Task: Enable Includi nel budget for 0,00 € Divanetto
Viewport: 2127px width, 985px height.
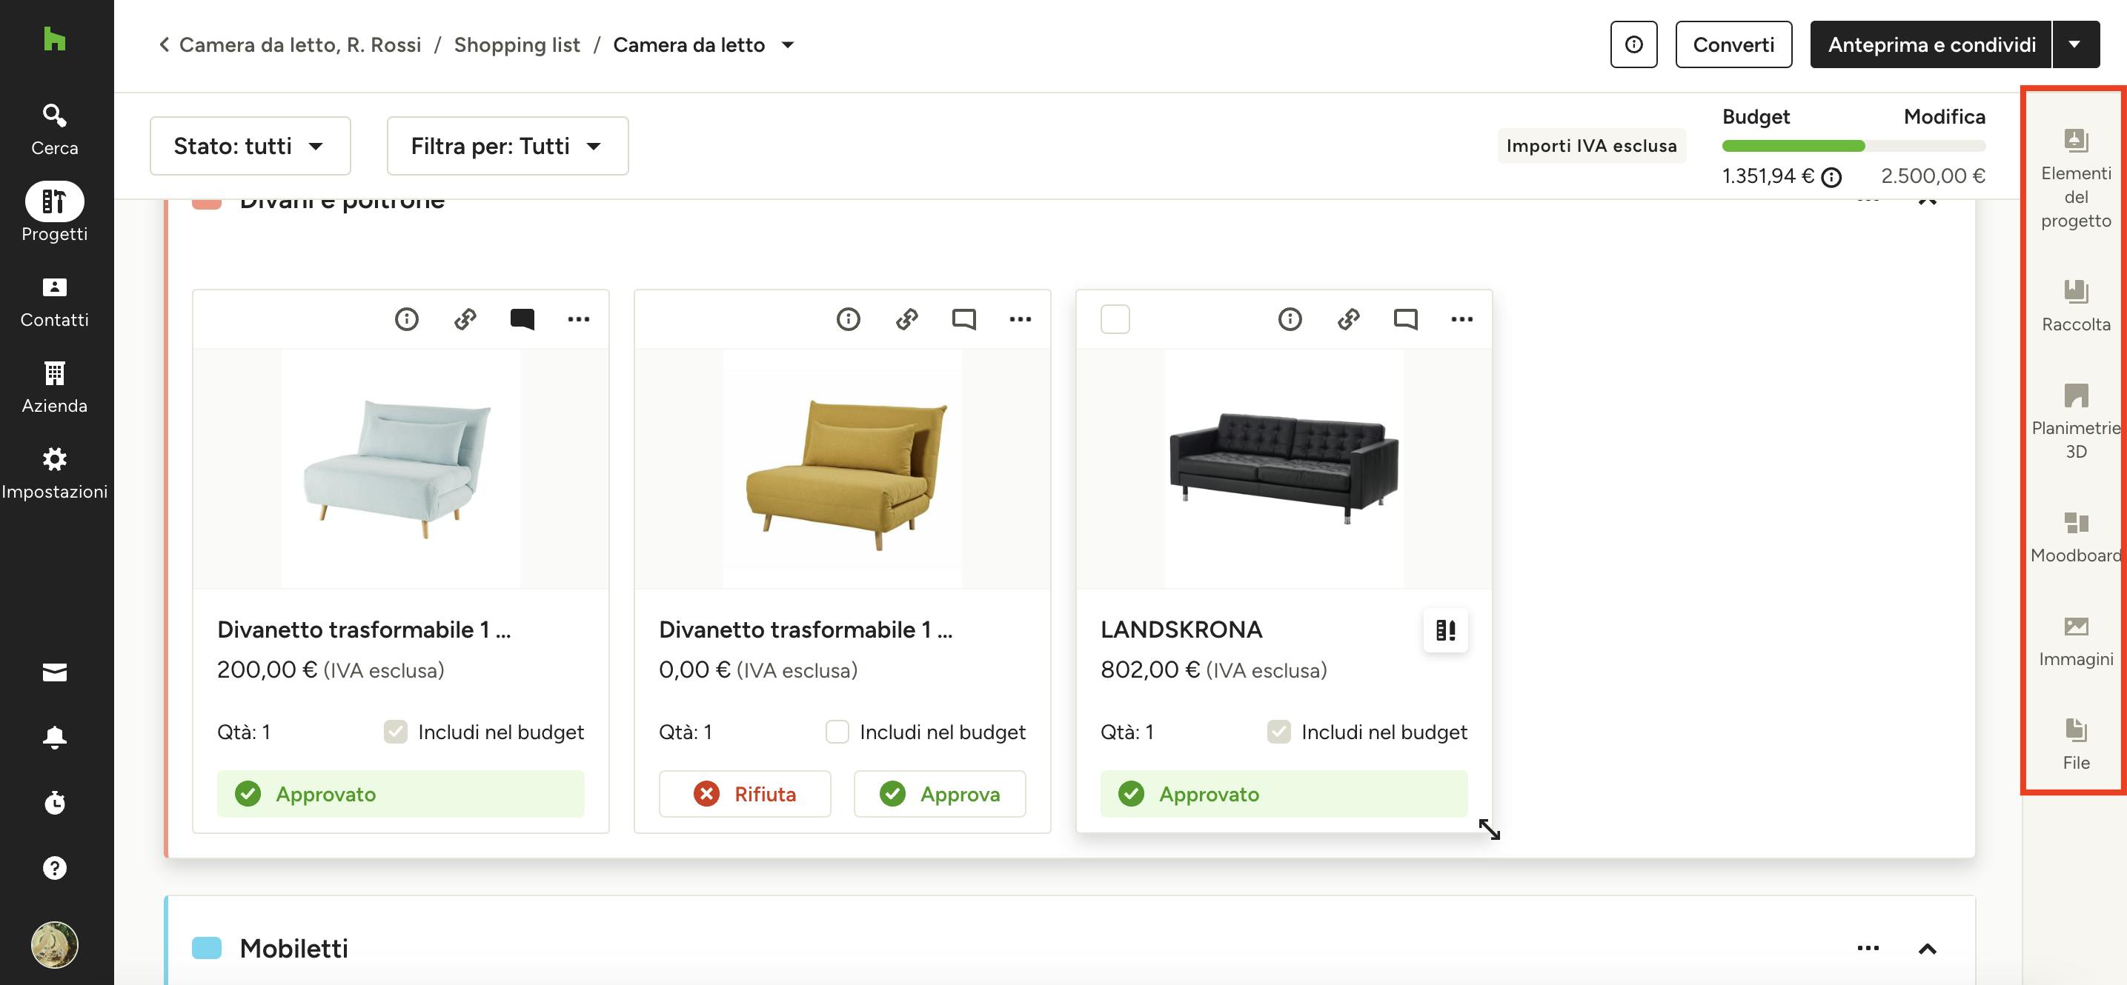Action: pos(837,732)
